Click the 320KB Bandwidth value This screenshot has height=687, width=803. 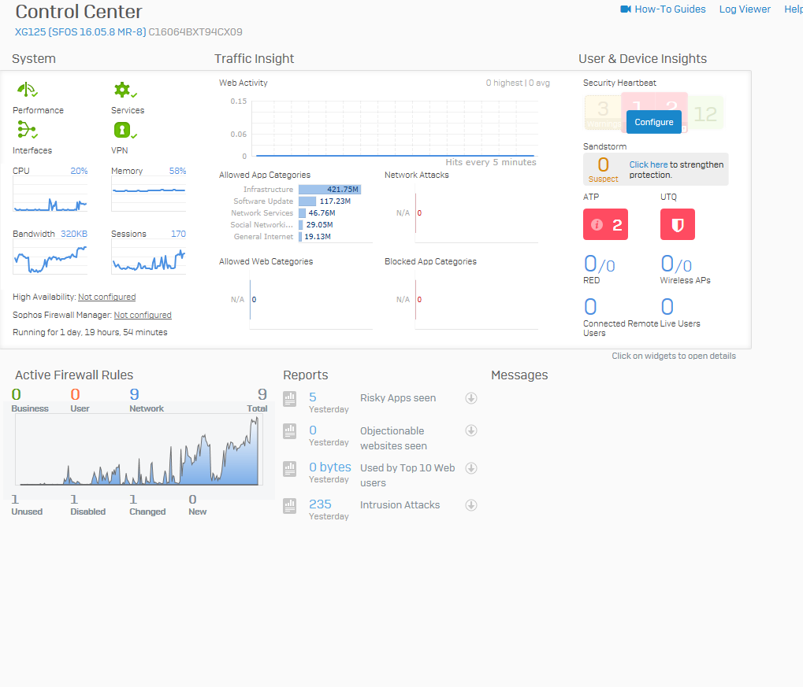(74, 234)
